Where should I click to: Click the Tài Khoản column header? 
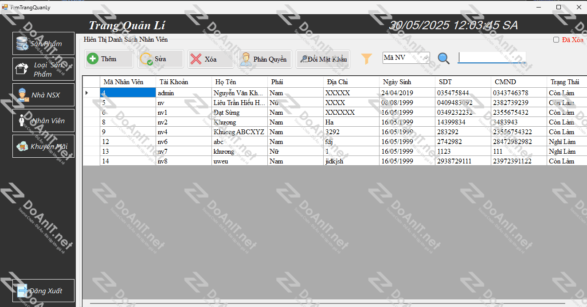184,82
